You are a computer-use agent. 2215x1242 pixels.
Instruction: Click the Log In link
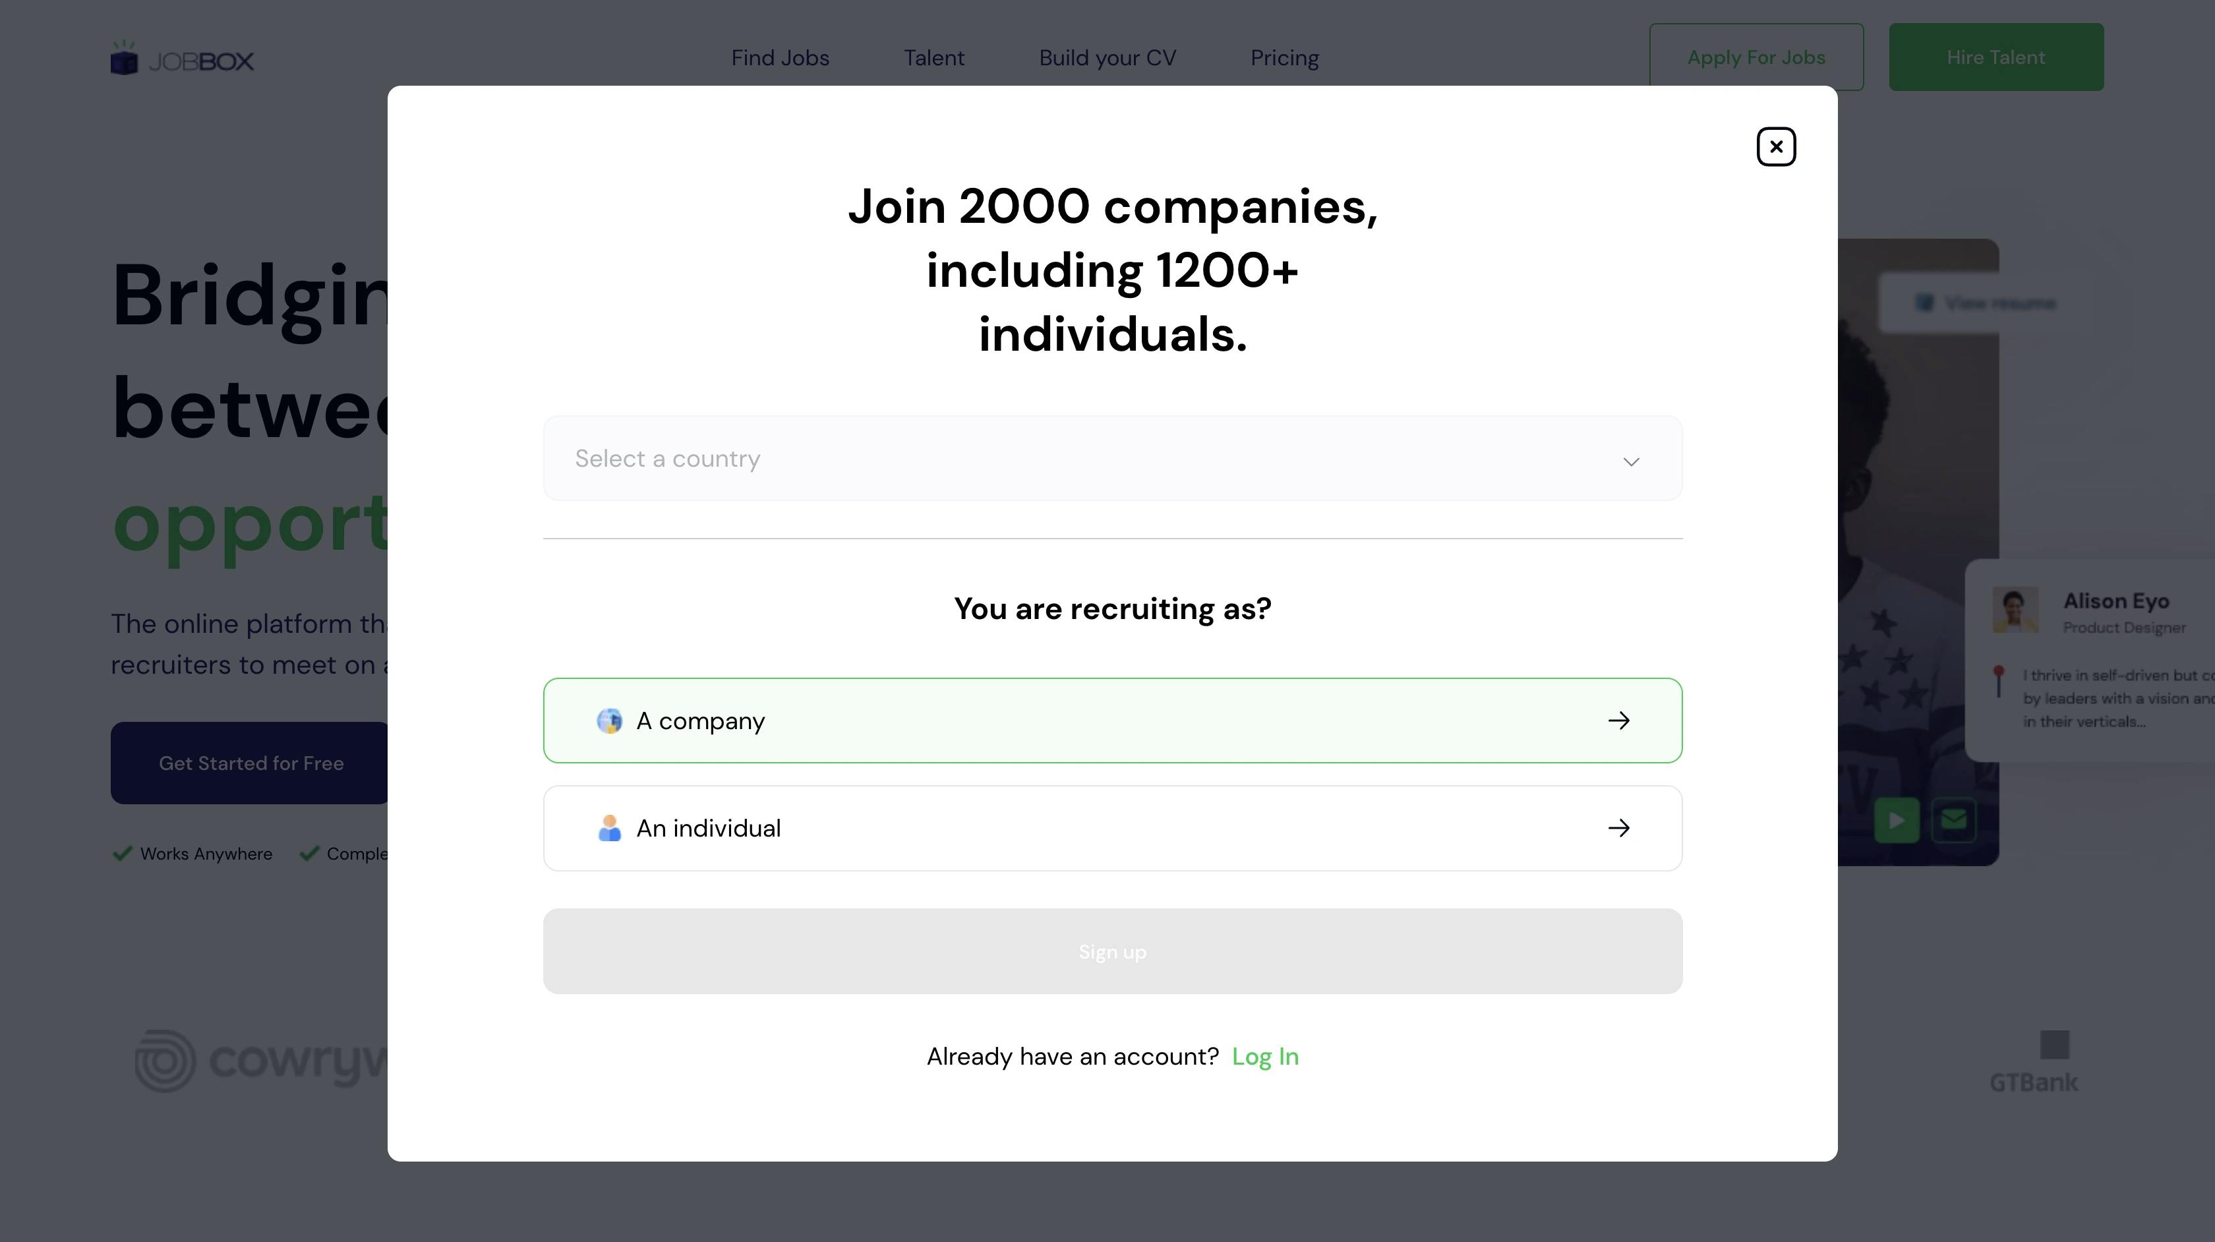coord(1265,1056)
